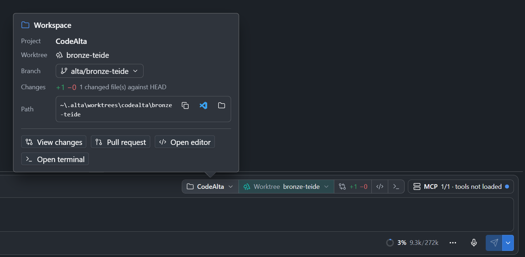This screenshot has height=257, width=525.
Task: Click the CodeAlta project name in the popup
Action: [71, 41]
